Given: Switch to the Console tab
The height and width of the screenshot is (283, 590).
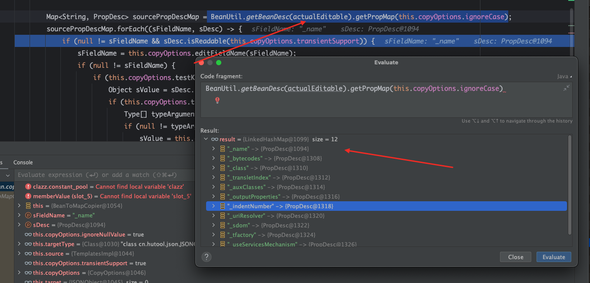Looking at the screenshot, I should [x=23, y=162].
